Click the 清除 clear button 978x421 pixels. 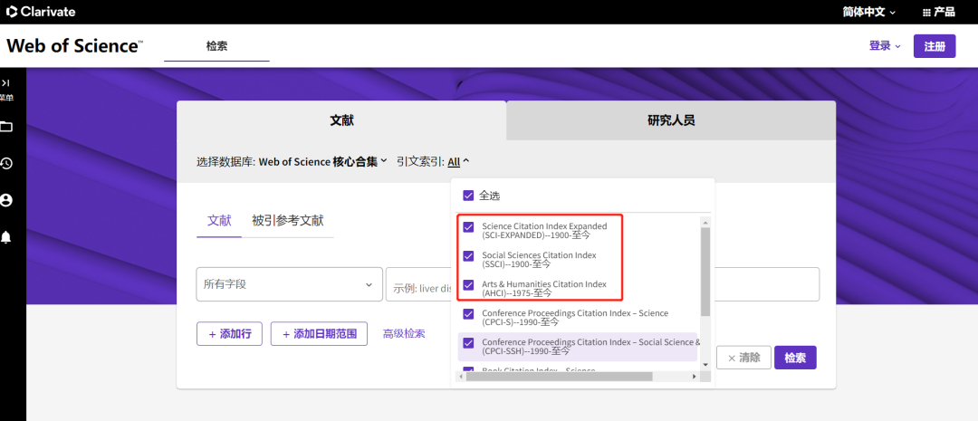click(743, 358)
